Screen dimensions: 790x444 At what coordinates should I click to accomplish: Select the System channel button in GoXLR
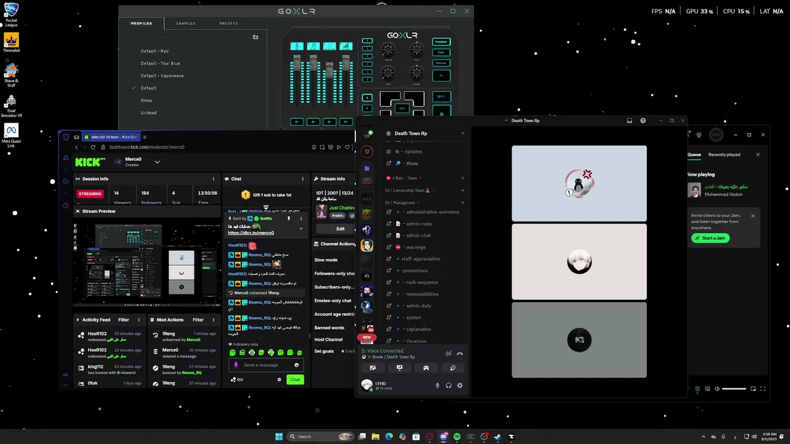coord(346,46)
